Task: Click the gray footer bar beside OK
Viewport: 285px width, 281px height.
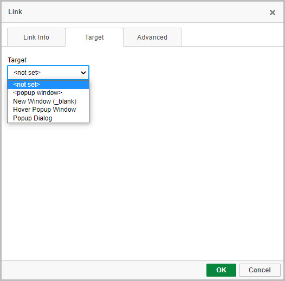Action: click(x=103, y=270)
